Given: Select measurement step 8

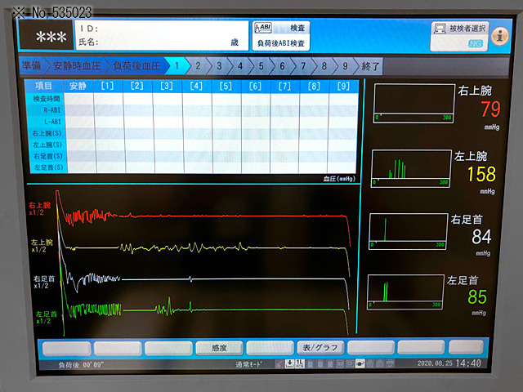Looking at the screenshot, I should 324,66.
